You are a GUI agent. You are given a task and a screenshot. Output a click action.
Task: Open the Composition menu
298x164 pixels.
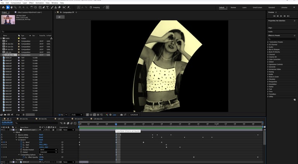point(16,3)
